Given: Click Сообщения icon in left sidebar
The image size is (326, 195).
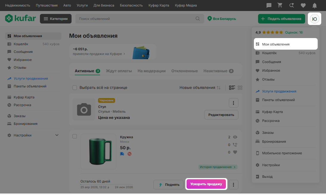Looking at the screenshot, I should tap(9, 52).
